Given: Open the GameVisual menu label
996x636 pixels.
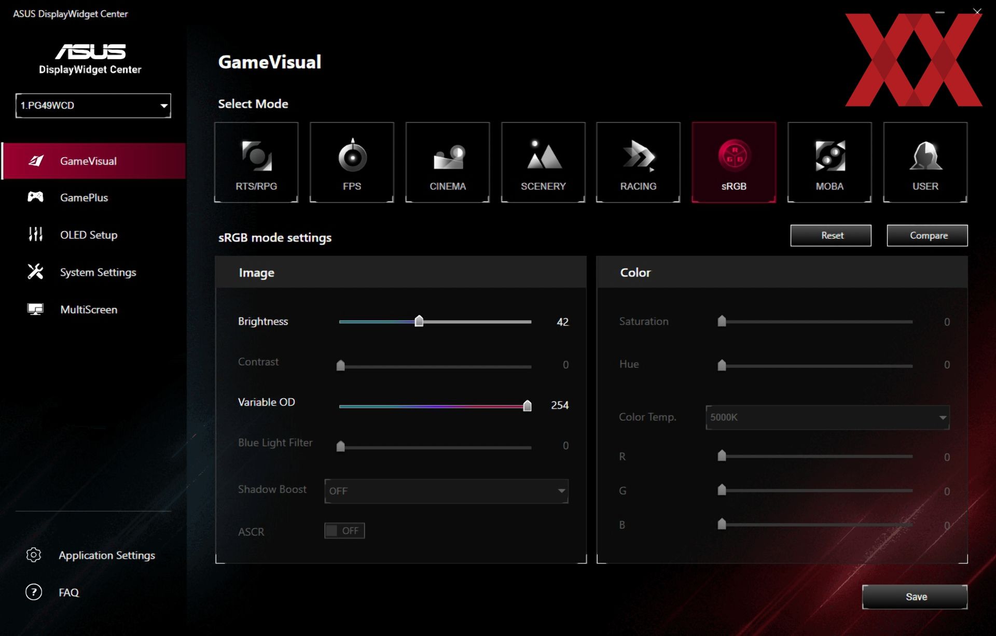Looking at the screenshot, I should click(x=88, y=161).
